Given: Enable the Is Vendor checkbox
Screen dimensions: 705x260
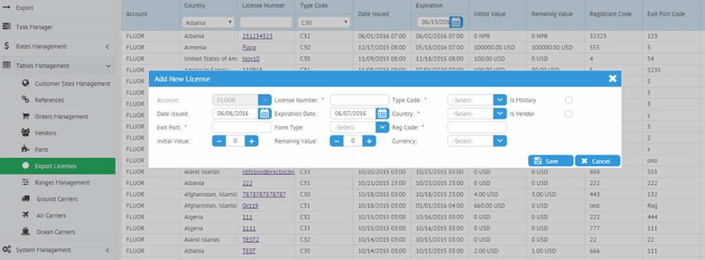Looking at the screenshot, I should pyautogui.click(x=568, y=114).
